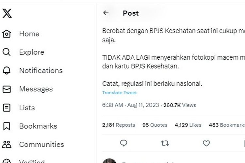245x163 pixels.
Task: Open the Messages menu label
Action: coord(36,89)
